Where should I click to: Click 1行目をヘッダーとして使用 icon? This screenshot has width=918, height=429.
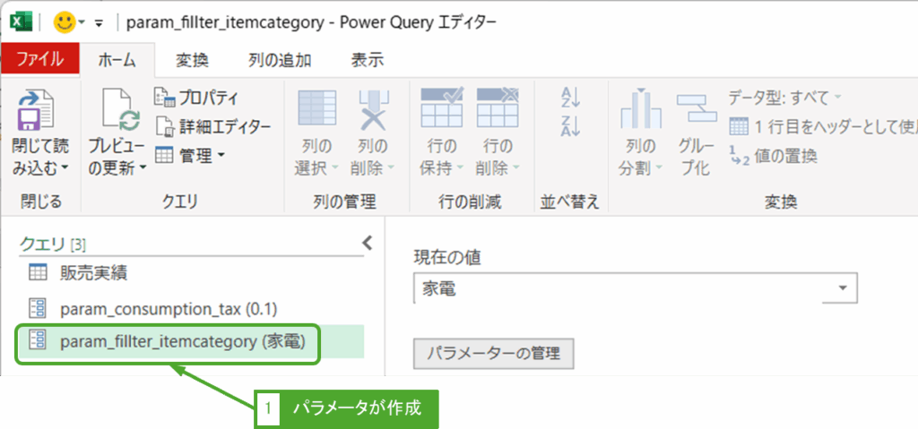tap(739, 126)
